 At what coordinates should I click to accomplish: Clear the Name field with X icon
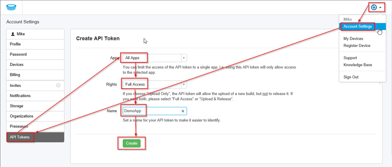183,111
